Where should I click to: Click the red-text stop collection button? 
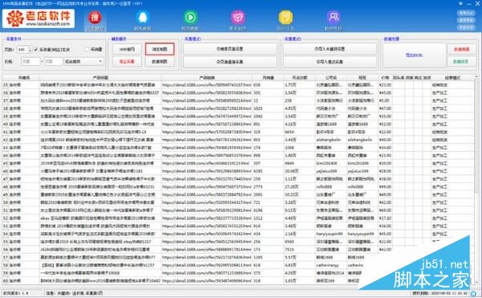tap(127, 62)
